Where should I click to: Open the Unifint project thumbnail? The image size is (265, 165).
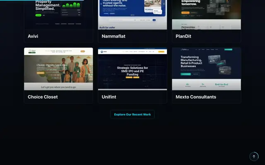(x=132, y=69)
